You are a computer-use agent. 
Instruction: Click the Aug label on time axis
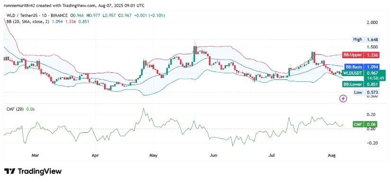point(332,156)
